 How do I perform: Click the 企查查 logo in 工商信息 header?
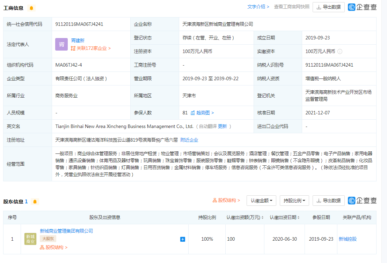[362, 7]
